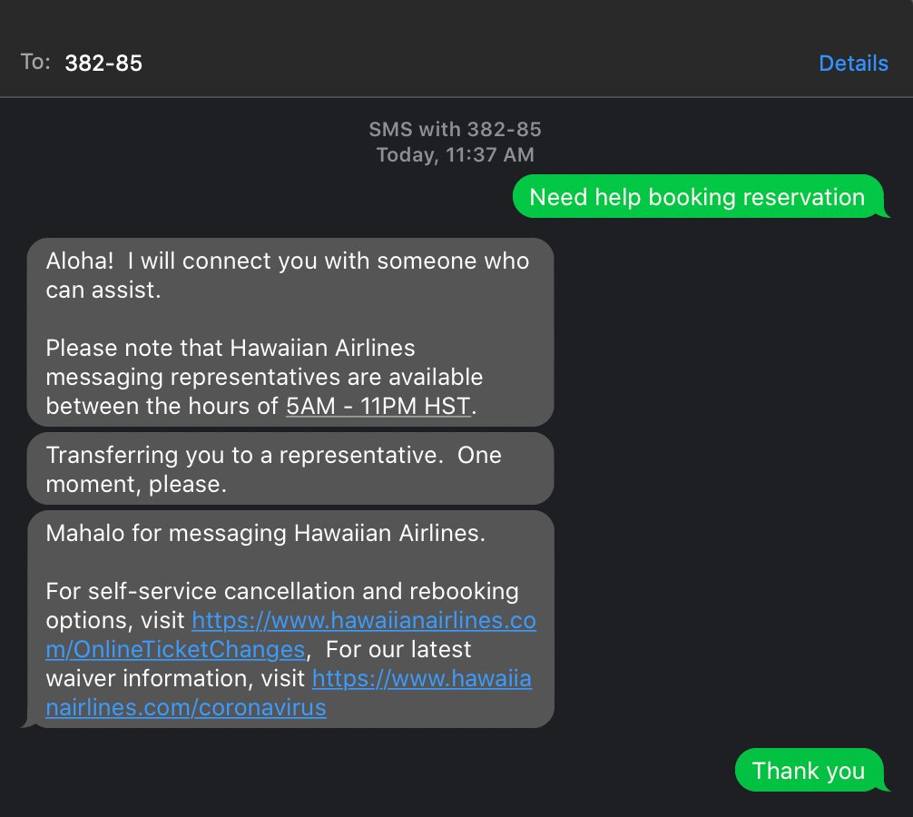Click the 'SMS with 382-85' header label

(x=455, y=129)
